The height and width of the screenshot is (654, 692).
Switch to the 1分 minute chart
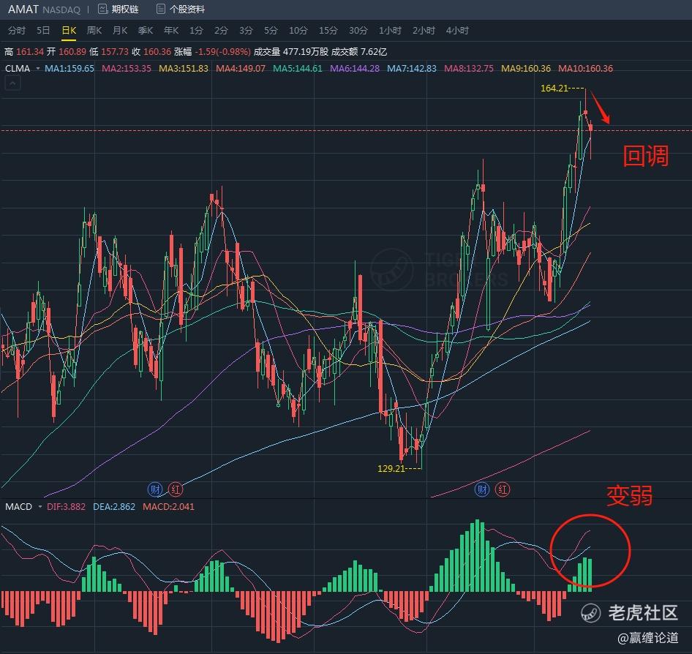point(196,31)
